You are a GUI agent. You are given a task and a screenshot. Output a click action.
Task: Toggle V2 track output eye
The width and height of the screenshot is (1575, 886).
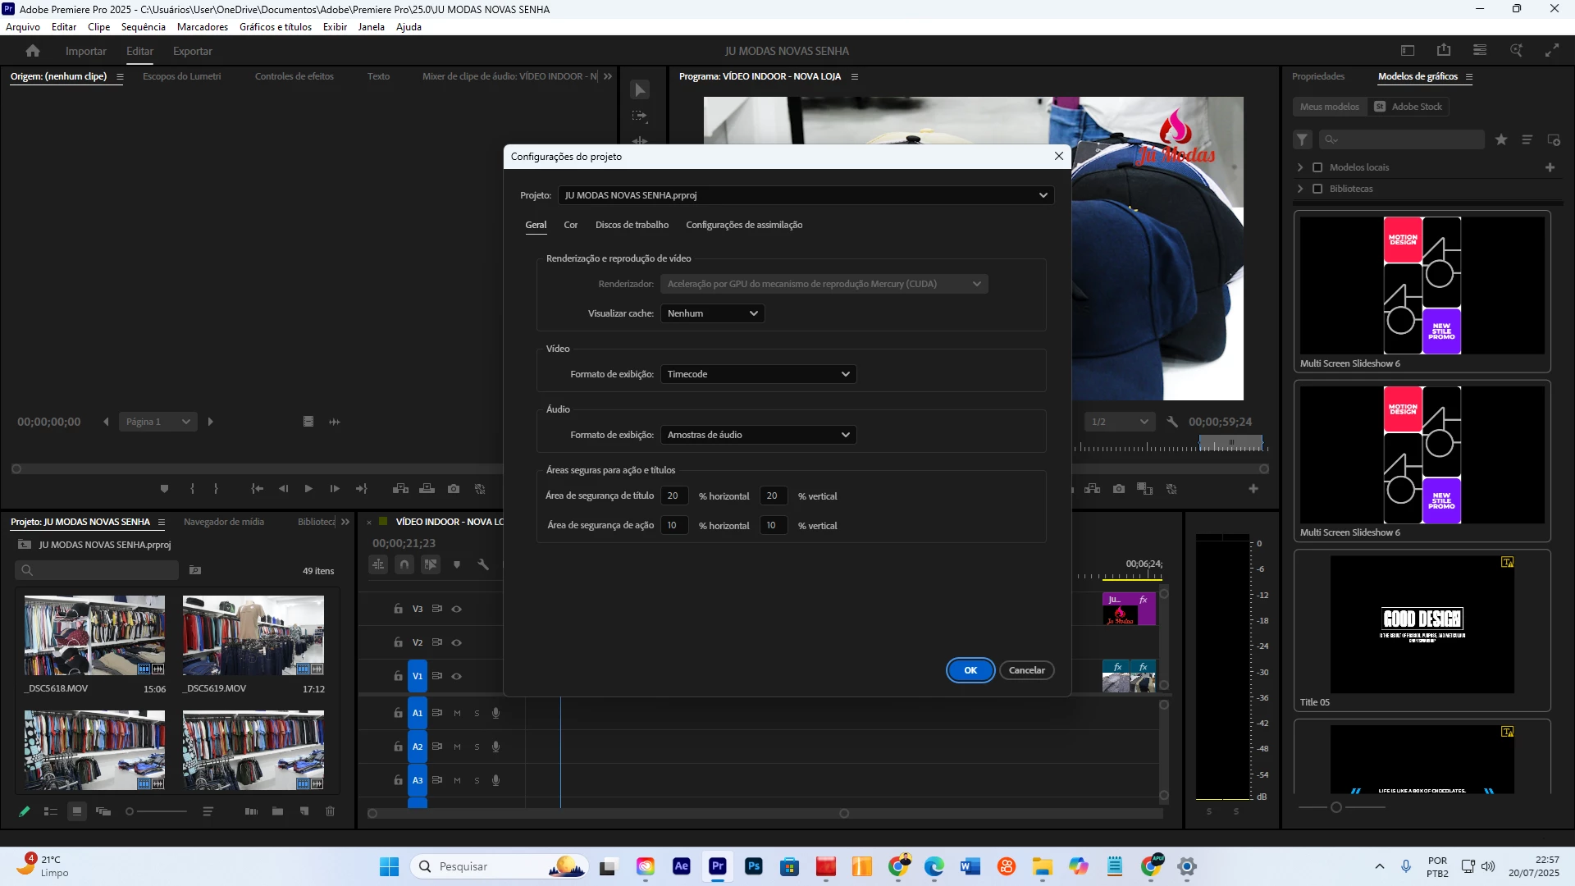(x=457, y=642)
